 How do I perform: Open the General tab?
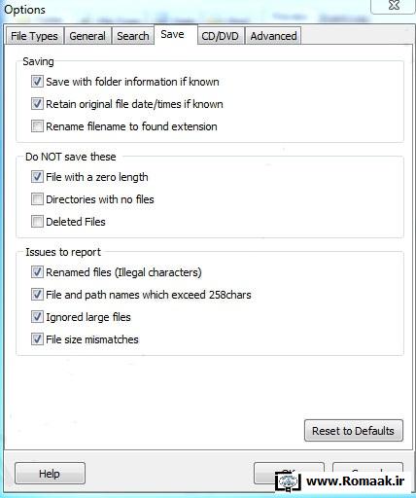click(x=87, y=36)
